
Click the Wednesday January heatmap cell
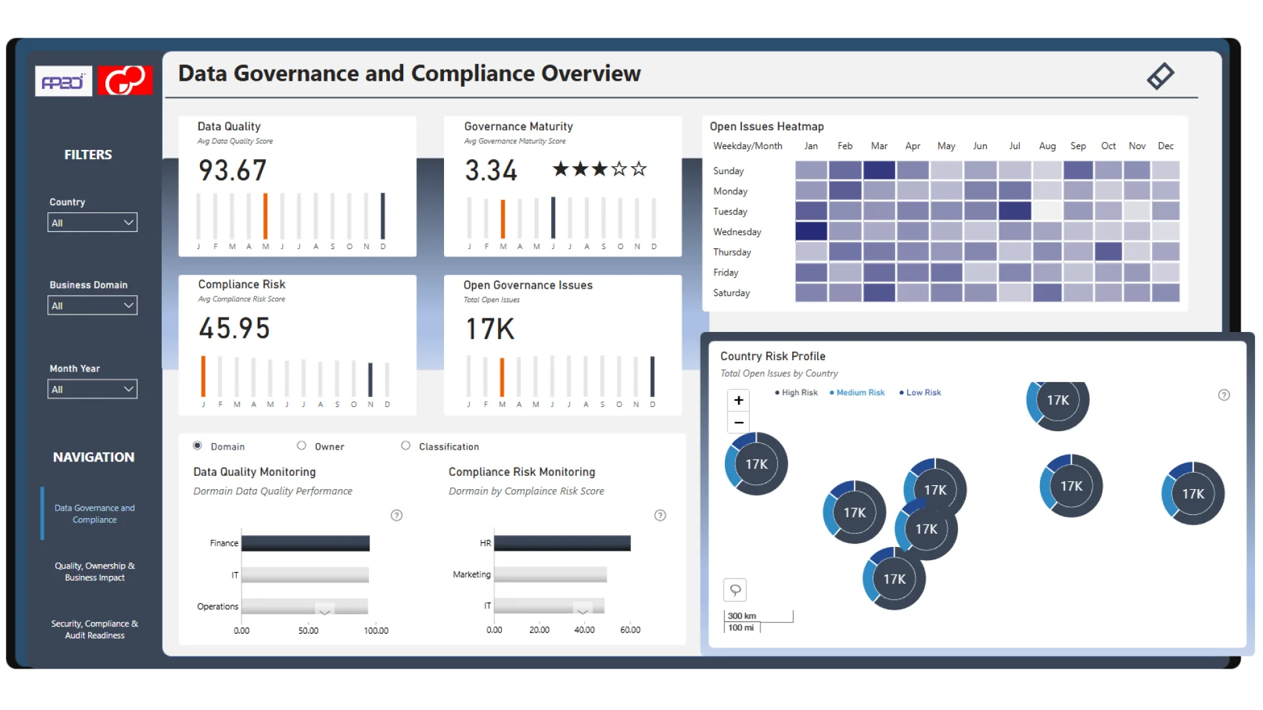(811, 231)
